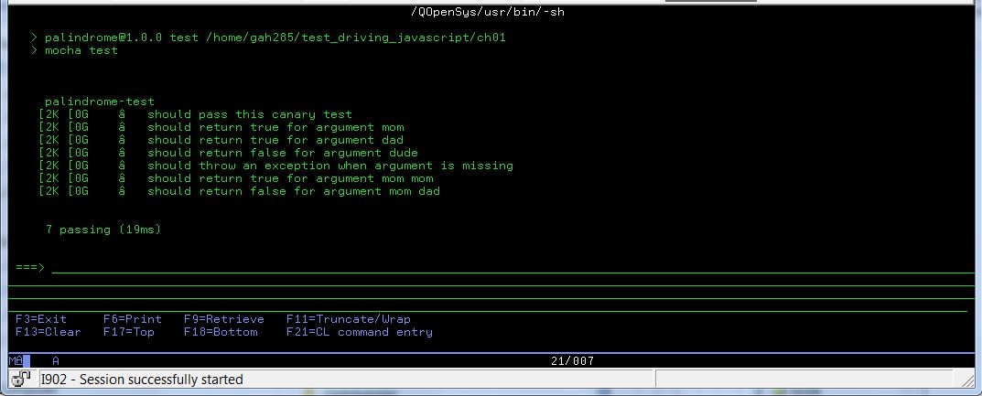Click the /QOpenSys/usr/bin/-sh title text
This screenshot has width=982, height=396.
click(488, 11)
